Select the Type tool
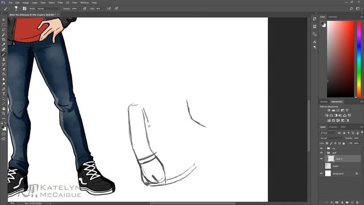 (x=3, y=93)
